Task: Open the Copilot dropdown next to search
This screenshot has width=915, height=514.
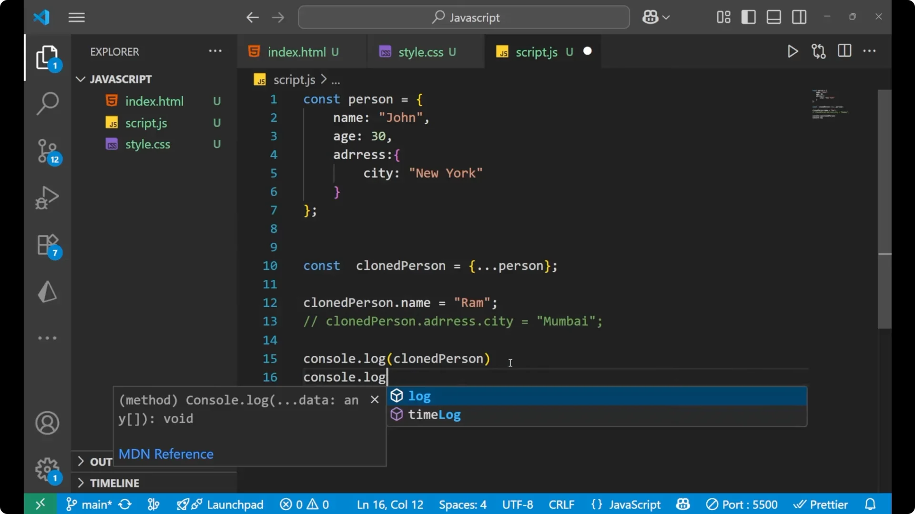Action: point(656,17)
